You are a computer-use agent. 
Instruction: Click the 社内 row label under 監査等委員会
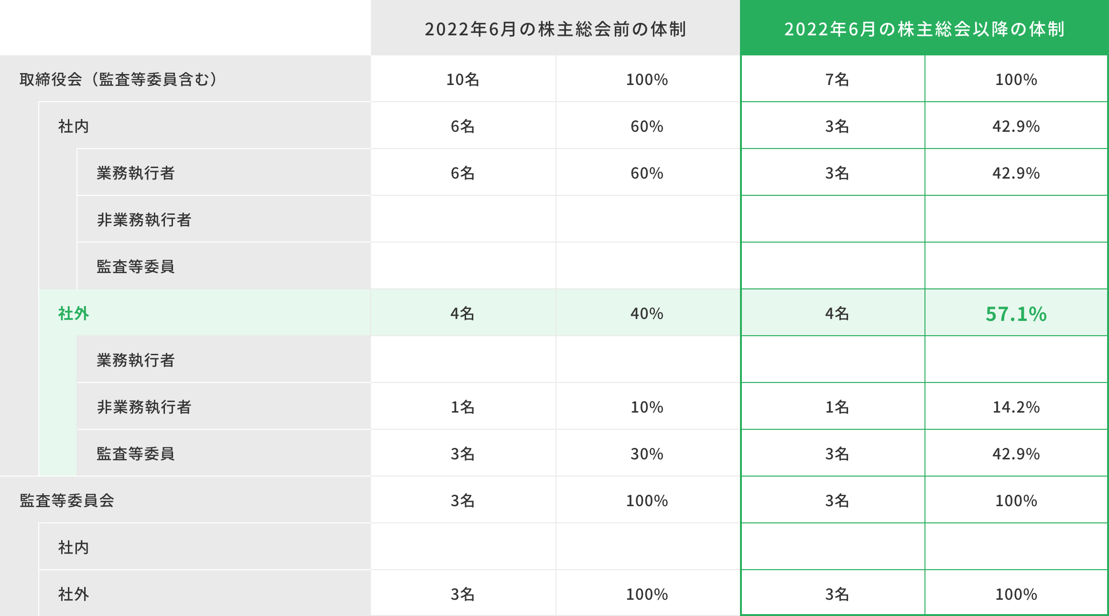point(74,547)
